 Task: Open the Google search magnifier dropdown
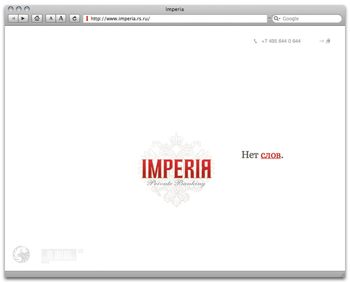click(x=277, y=18)
